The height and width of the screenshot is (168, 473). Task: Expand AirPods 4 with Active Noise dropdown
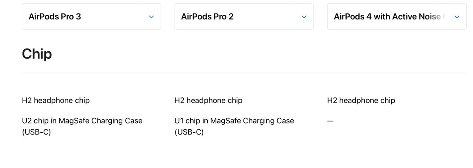[397, 17]
